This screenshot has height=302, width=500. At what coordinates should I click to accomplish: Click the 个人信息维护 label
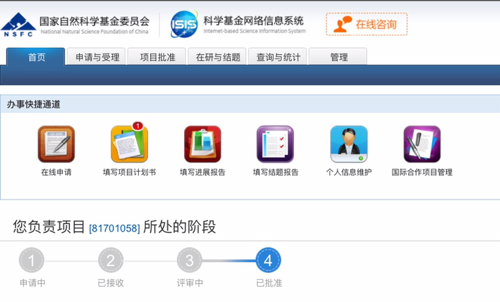click(x=349, y=172)
